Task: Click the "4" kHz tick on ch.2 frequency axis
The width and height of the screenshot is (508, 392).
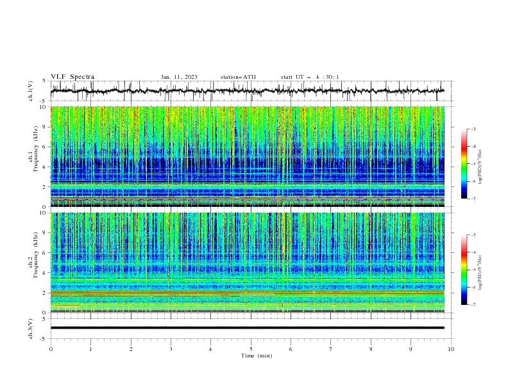Action: pyautogui.click(x=44, y=273)
